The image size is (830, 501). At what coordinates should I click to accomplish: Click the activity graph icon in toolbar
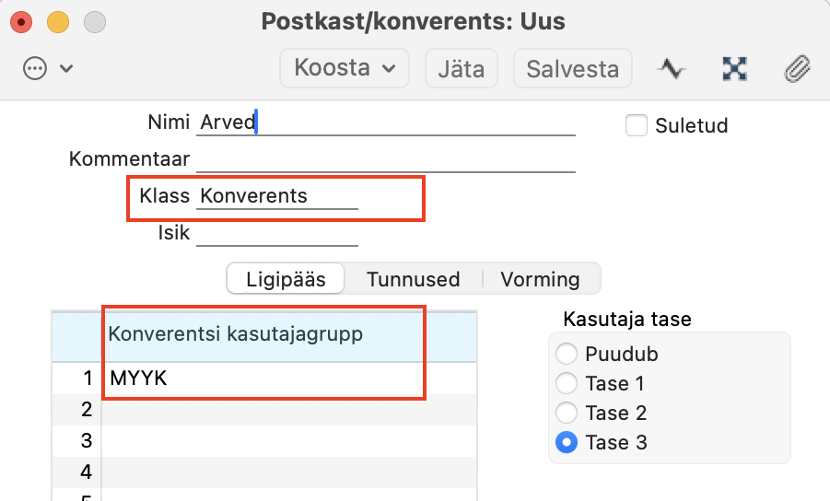(671, 68)
